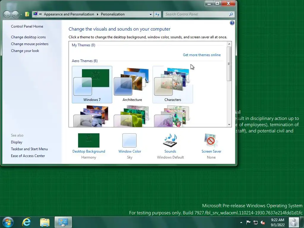Open the Screen Saver icon
Viewport: 304px width, 228px height.
tap(211, 140)
